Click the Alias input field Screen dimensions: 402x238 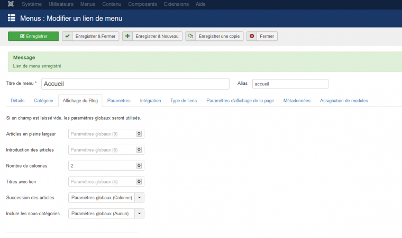coord(290,84)
